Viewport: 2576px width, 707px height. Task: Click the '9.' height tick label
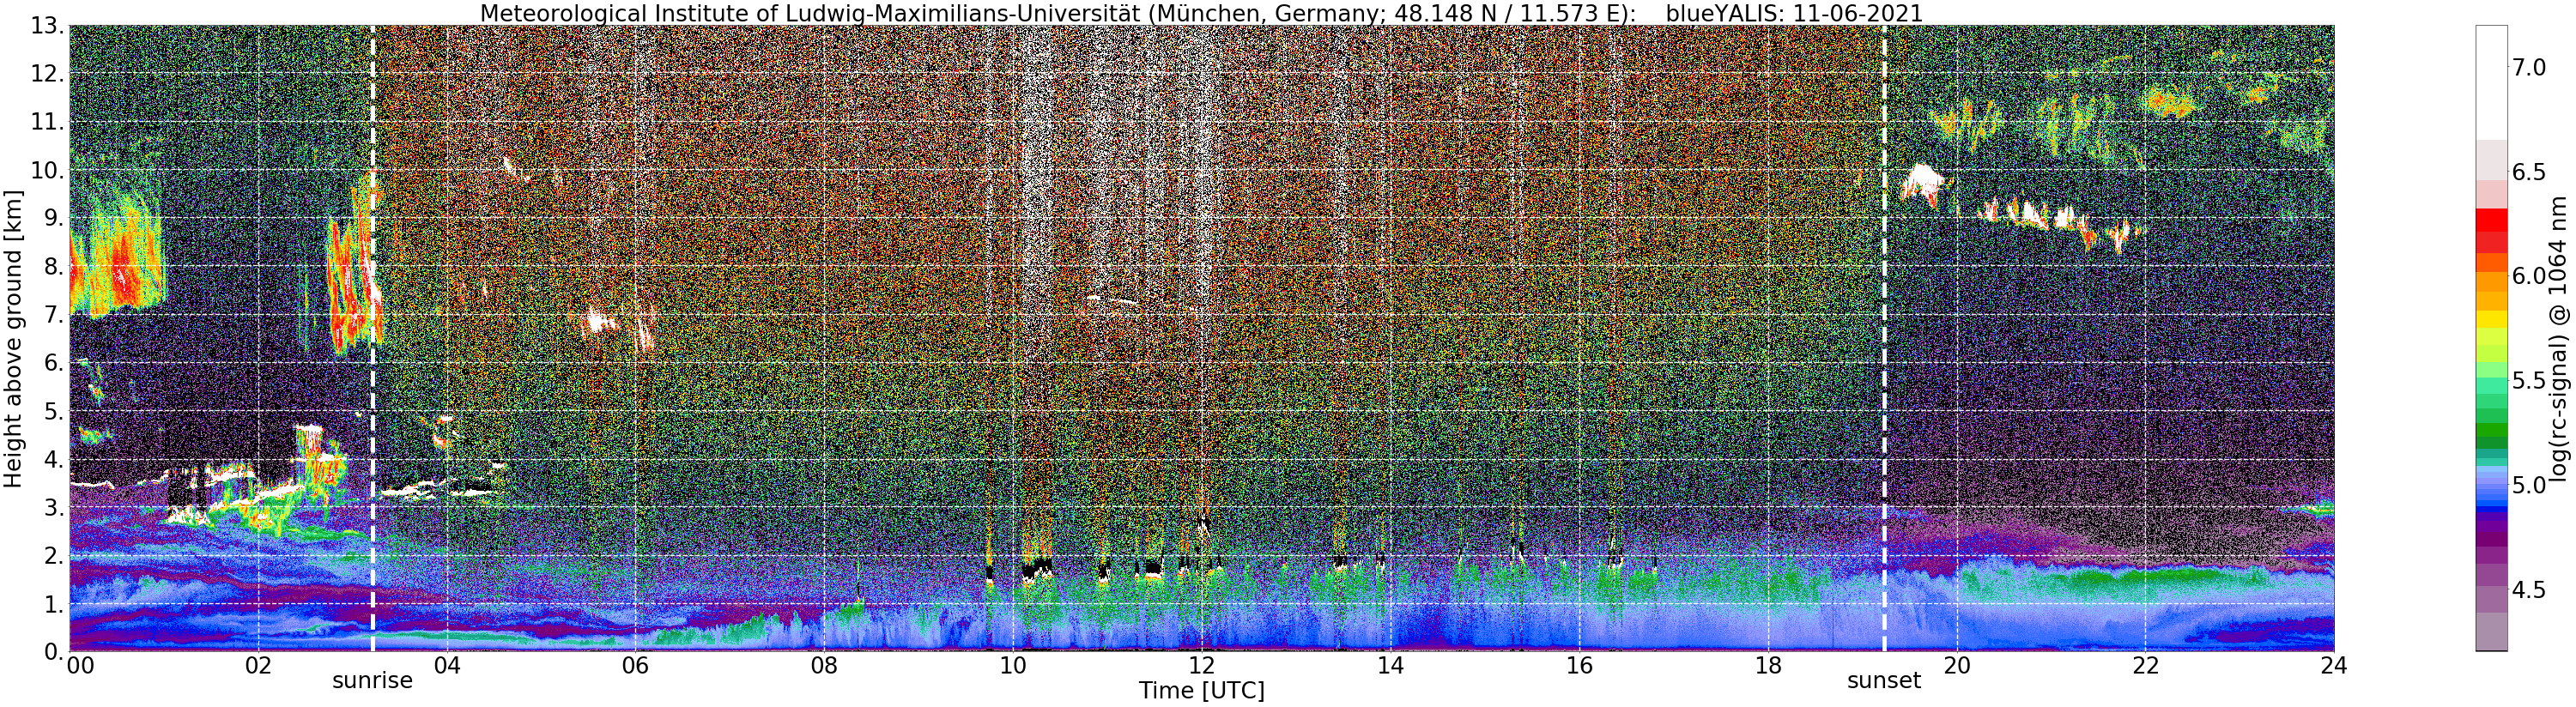coord(54,219)
